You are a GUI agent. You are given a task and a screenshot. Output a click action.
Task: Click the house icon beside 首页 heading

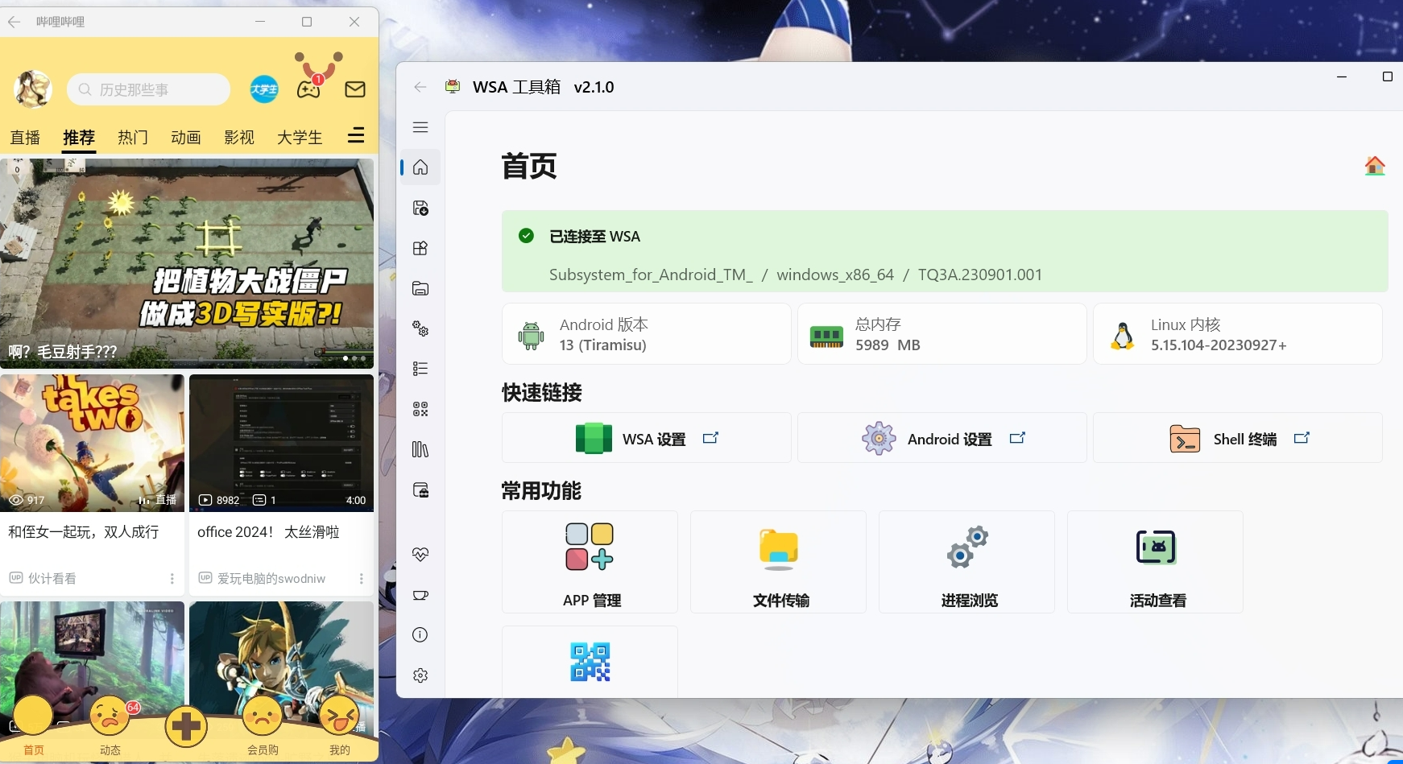(x=1375, y=166)
